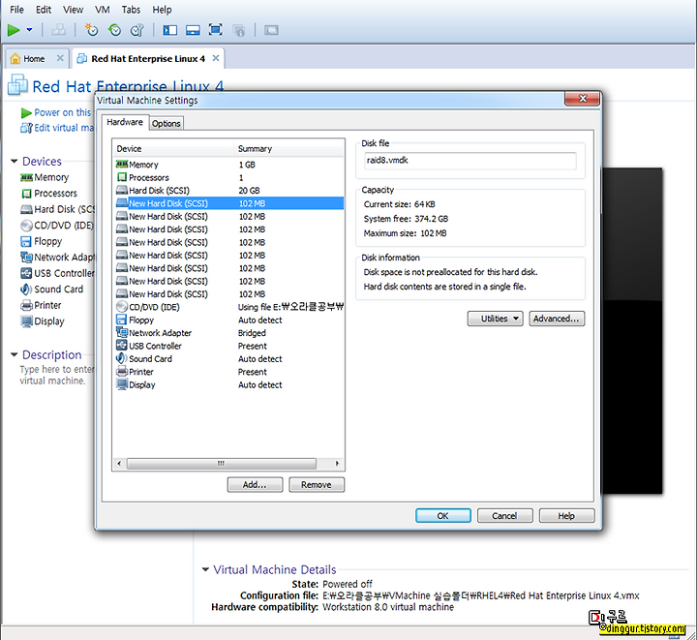Click Edit virtual machine settings link
The image size is (697, 640).
(57, 128)
